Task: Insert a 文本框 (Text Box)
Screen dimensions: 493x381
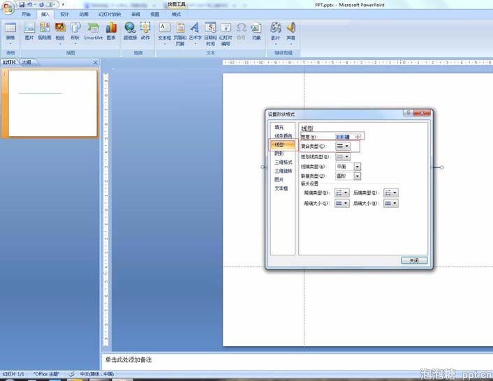Action: coord(164,30)
